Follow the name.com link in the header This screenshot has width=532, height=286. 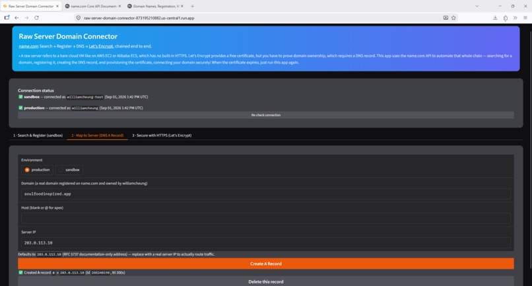[28, 46]
